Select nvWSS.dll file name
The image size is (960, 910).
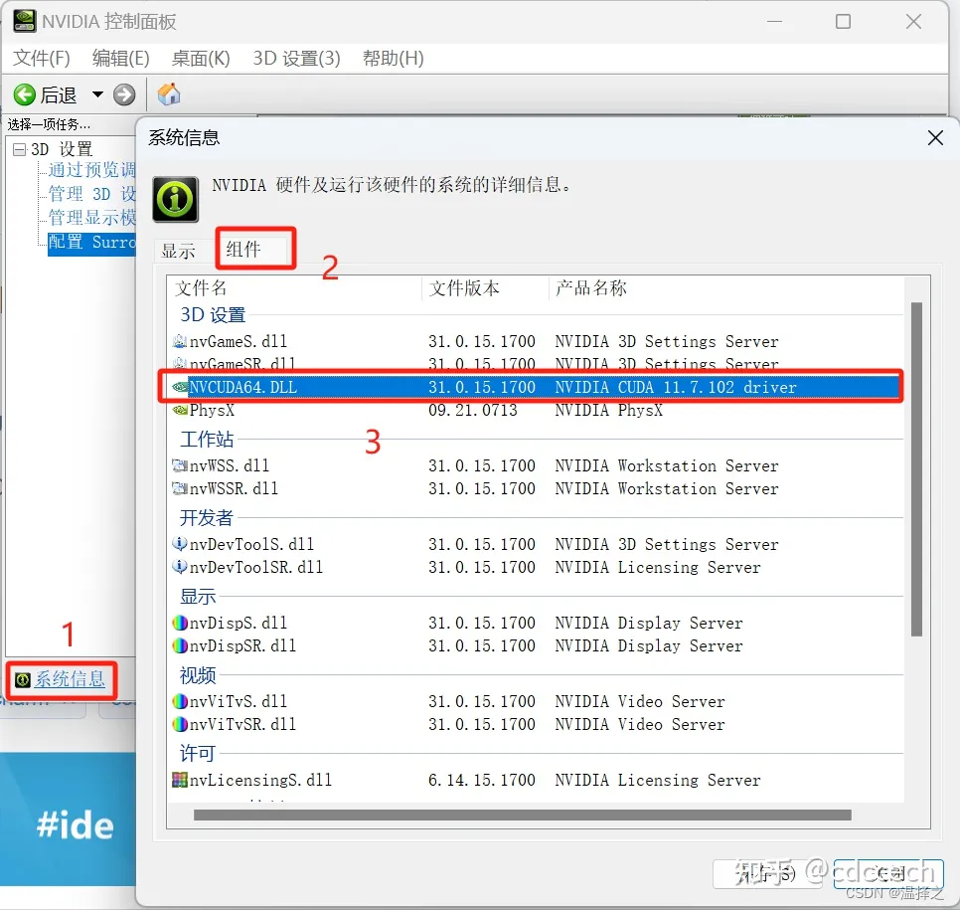229,465
